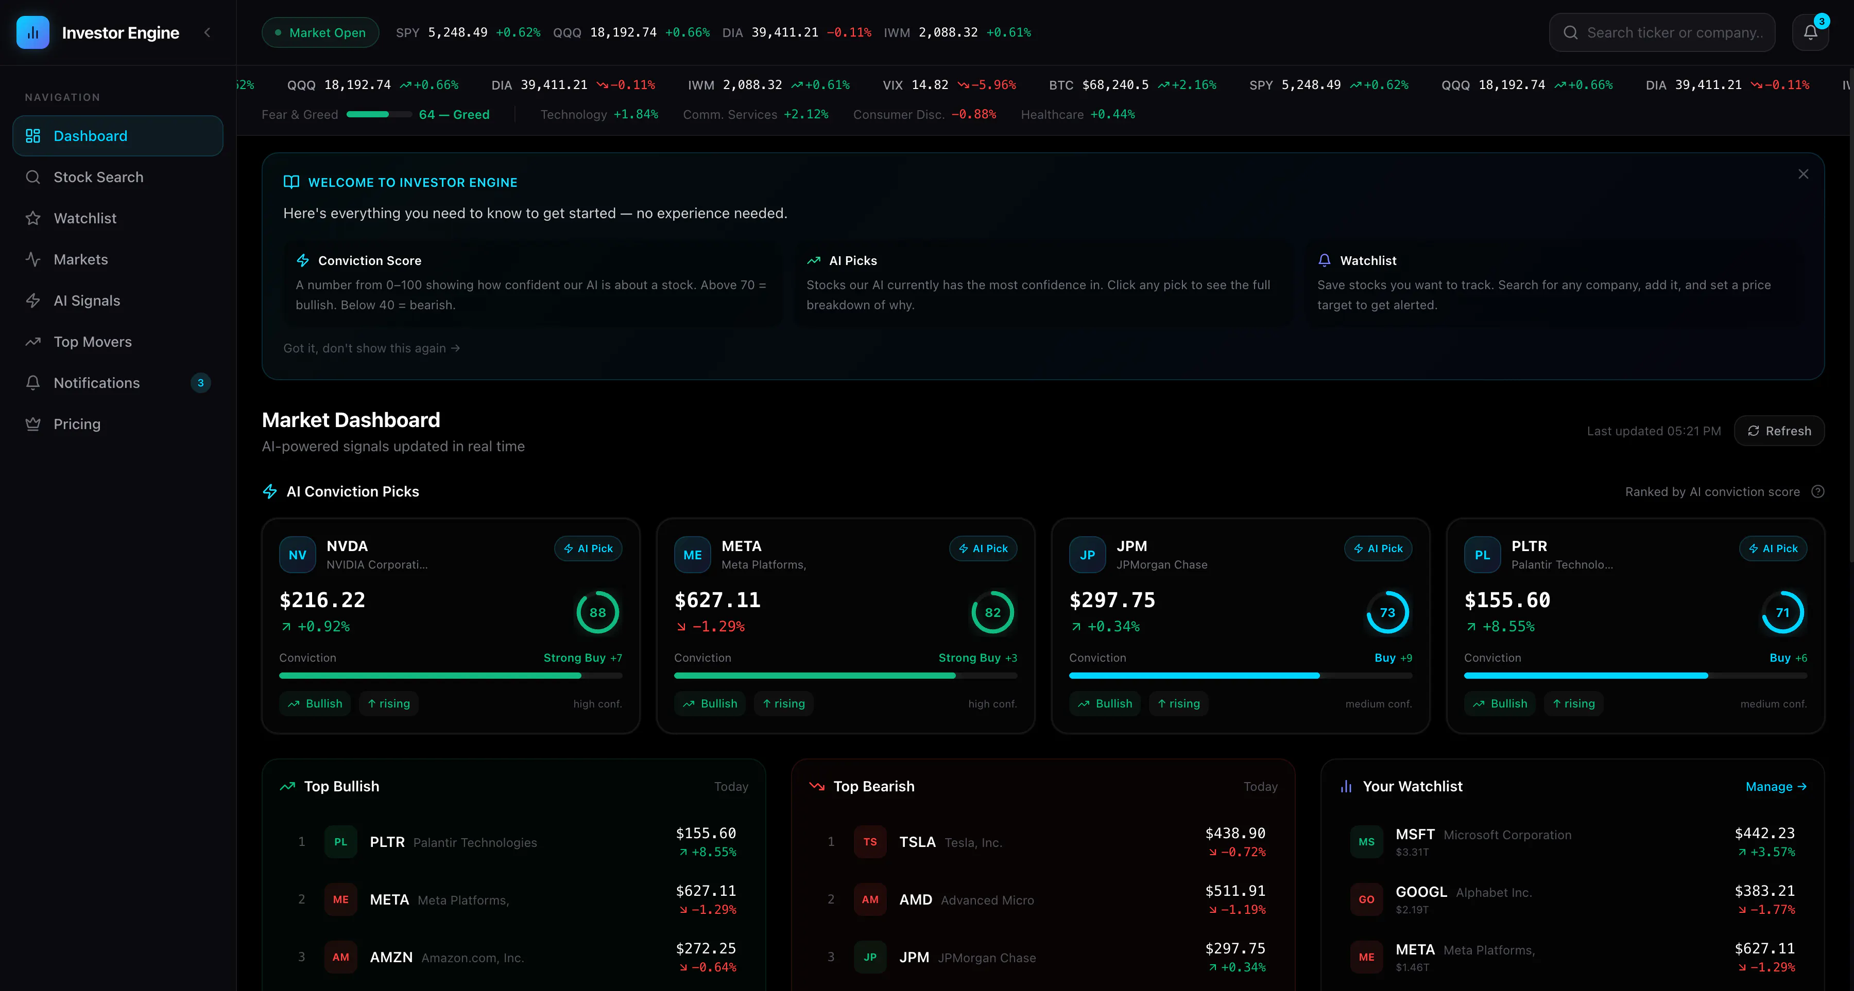Open the NVDA avatar tile in AI picks
The height and width of the screenshot is (991, 1854).
click(x=297, y=555)
